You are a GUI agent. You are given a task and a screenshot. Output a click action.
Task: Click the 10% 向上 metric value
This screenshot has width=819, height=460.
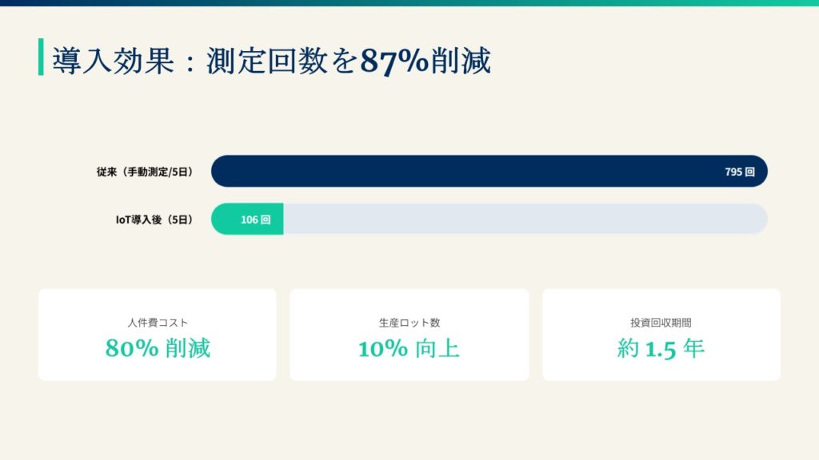[409, 348]
